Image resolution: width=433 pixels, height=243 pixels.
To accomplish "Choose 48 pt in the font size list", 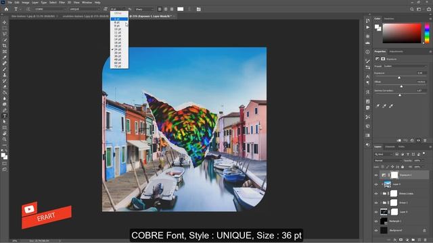I will point(118,59).
